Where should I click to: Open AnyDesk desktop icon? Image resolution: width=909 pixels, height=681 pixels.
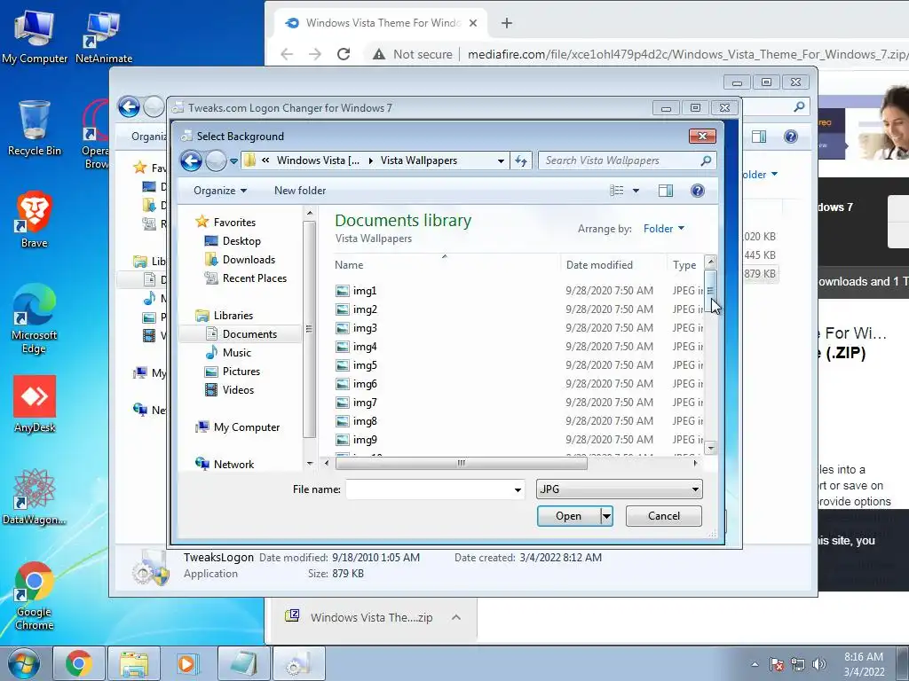(x=35, y=404)
